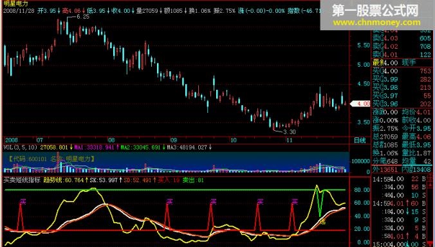The width and height of the screenshot is (435, 247).
Task: Click the red 20.00 lower threshold line
Action: [x=174, y=230]
